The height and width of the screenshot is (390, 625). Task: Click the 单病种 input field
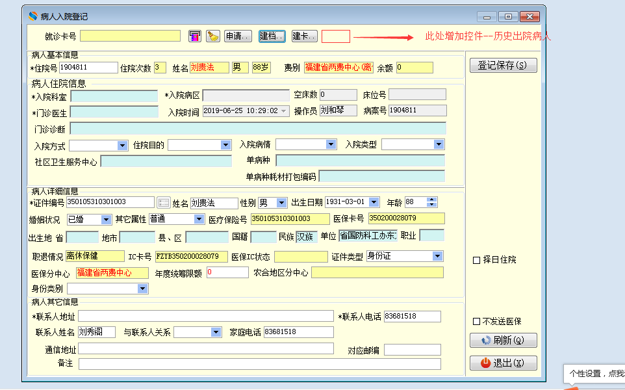coord(361,161)
